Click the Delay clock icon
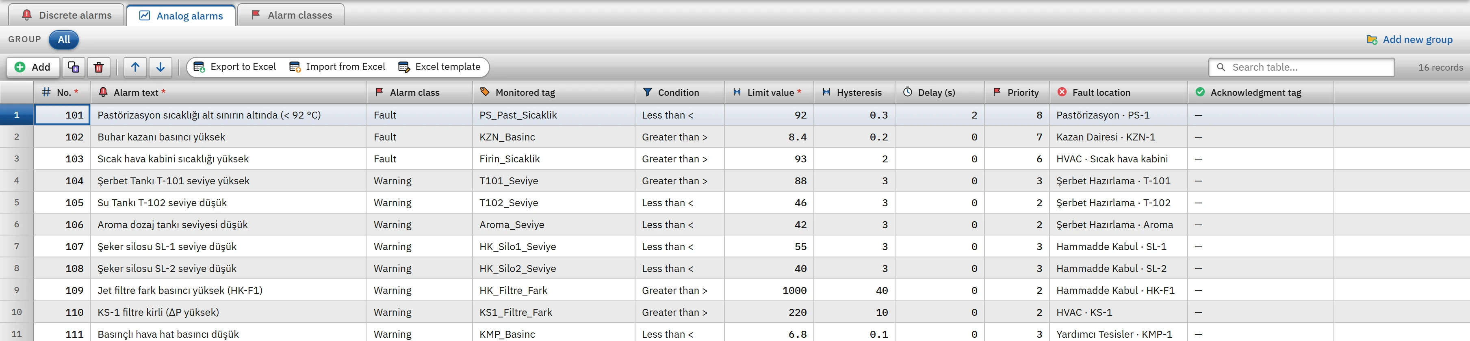 [907, 92]
